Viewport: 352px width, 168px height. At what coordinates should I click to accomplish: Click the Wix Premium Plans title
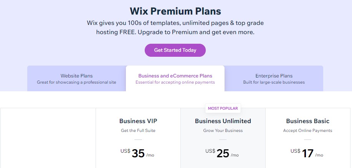click(x=175, y=11)
